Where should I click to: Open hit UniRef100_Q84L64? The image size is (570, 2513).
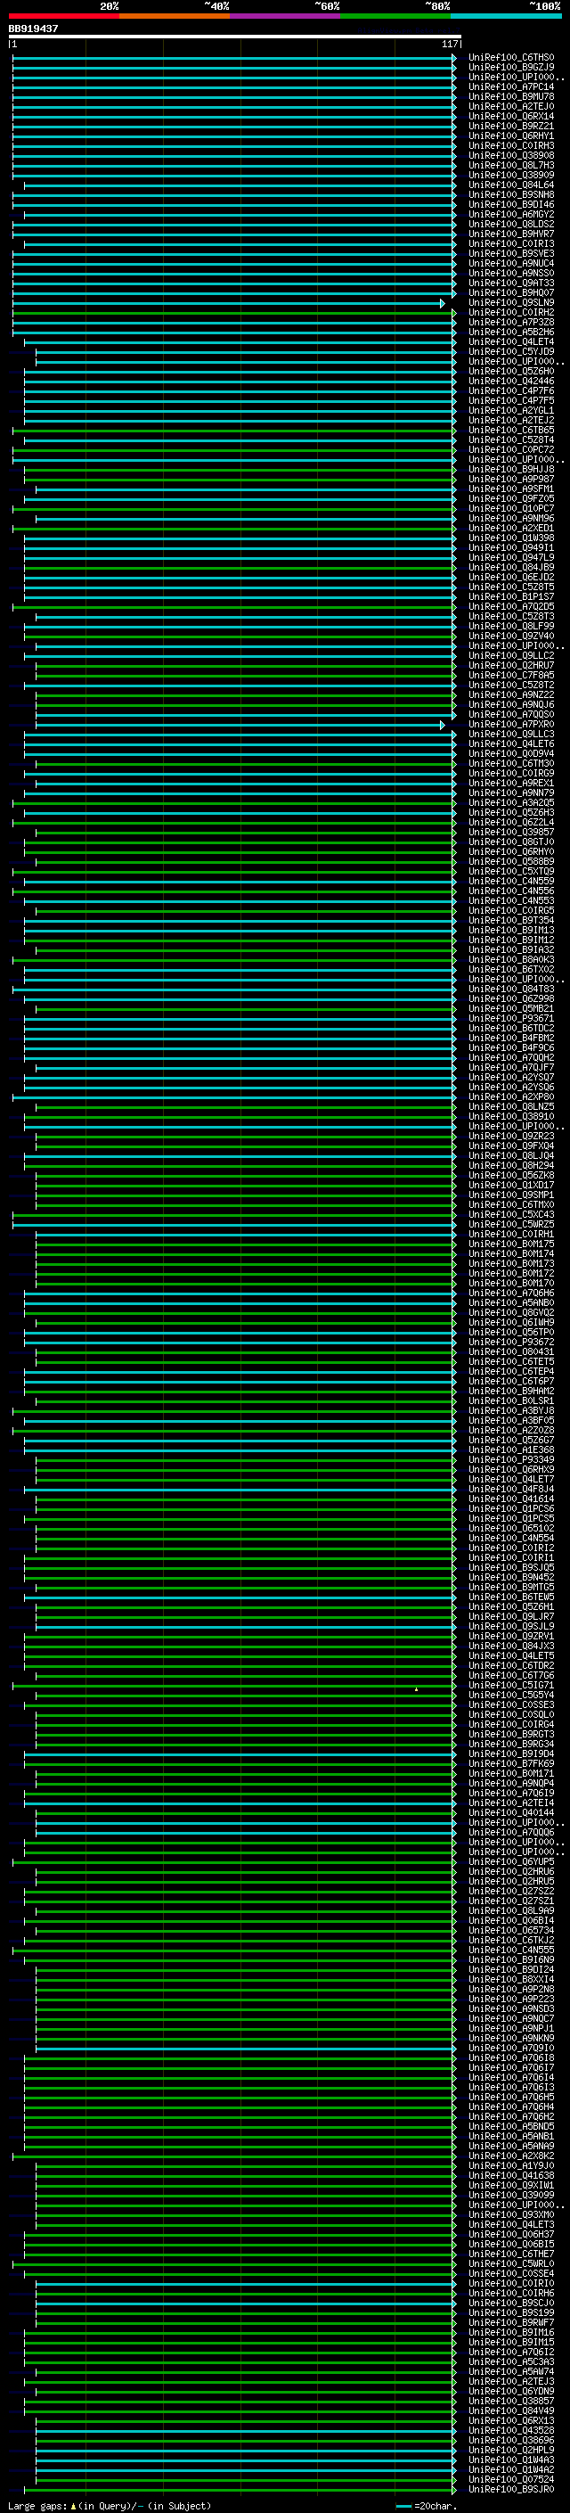(511, 185)
